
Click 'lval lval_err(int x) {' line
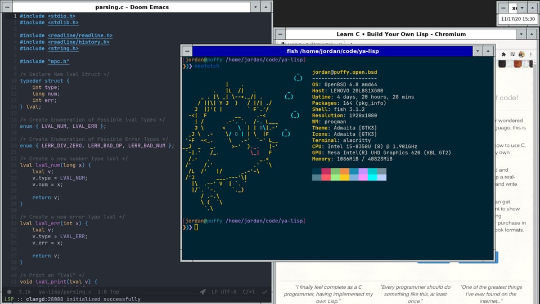pos(54,223)
